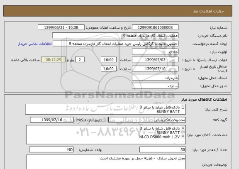The width and height of the screenshot is (239, 169).
Task: Click the request creator name field
Action: 115,44
